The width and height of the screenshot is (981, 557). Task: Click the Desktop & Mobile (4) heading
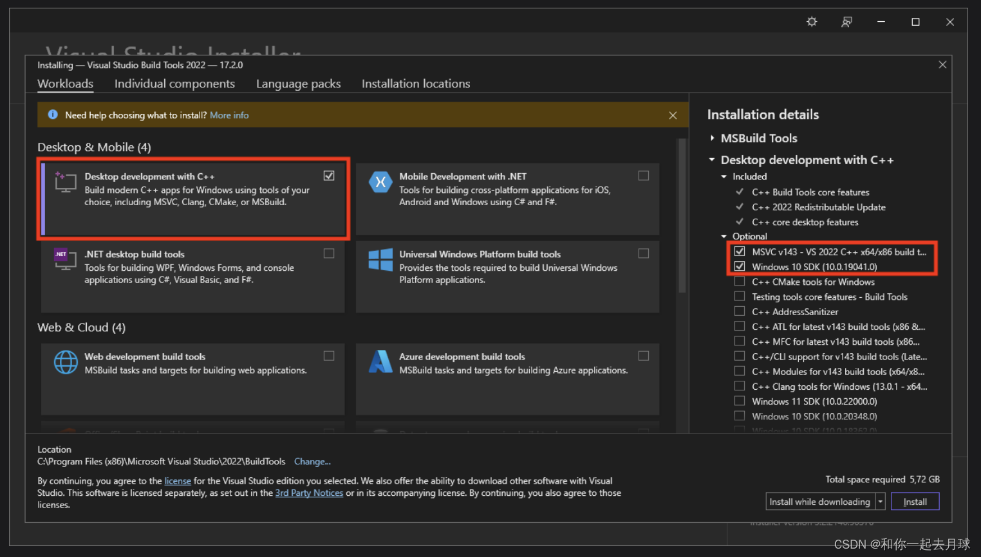[x=94, y=147]
